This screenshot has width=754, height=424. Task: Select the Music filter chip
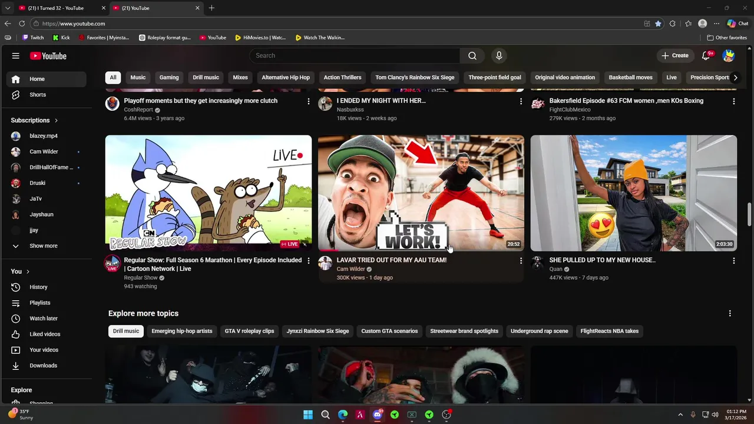[138, 77]
